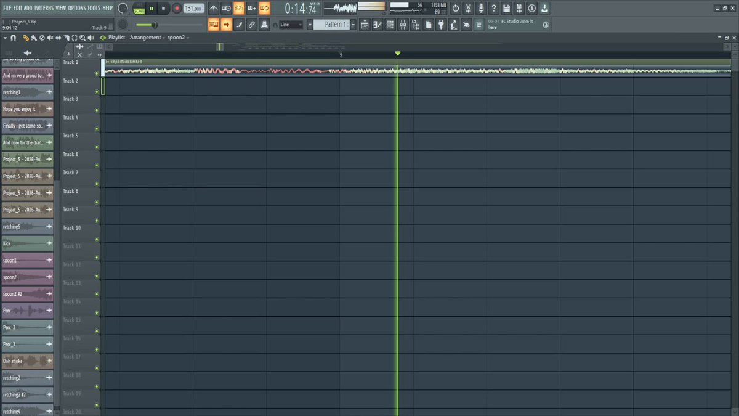Open the PATTERNS menu
739x416 pixels.
44,8
